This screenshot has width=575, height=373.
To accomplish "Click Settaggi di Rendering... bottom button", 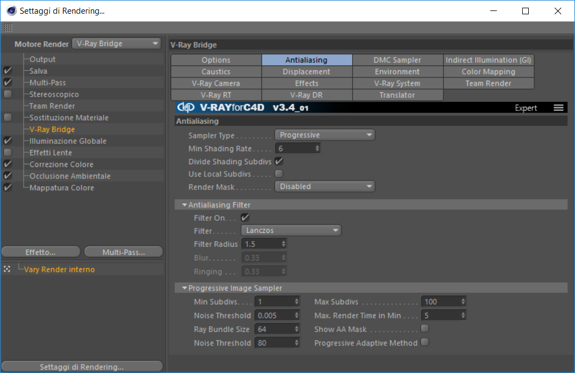I will click(x=82, y=366).
